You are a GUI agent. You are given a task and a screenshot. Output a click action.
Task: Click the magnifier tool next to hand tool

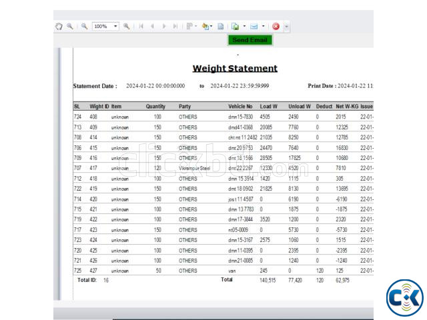coord(70,27)
